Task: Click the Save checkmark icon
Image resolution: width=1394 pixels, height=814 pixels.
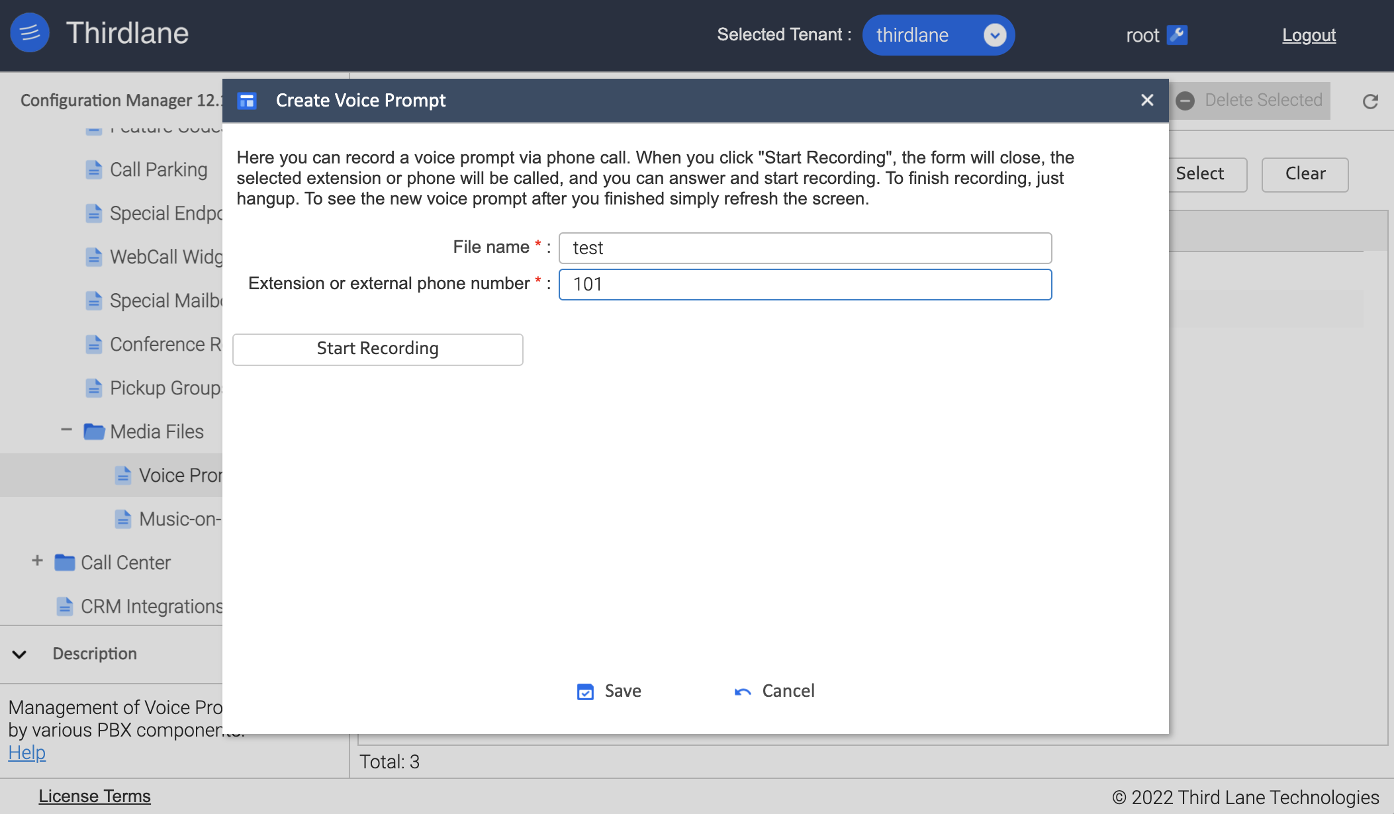Action: coord(585,692)
